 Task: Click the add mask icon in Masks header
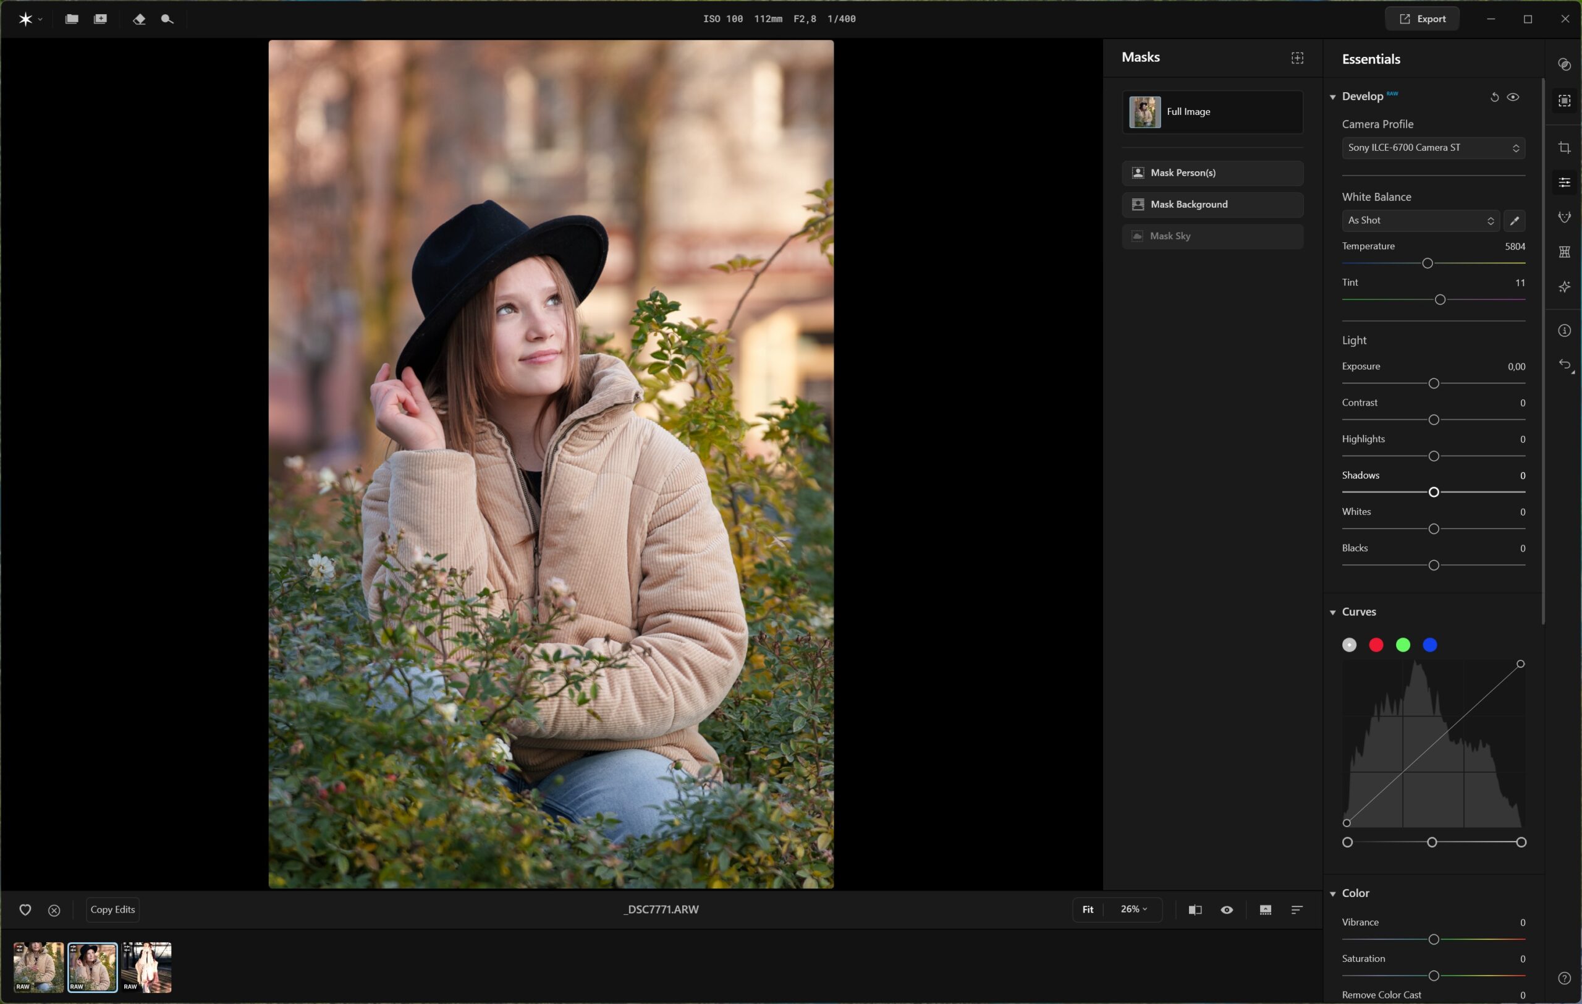[x=1298, y=58]
